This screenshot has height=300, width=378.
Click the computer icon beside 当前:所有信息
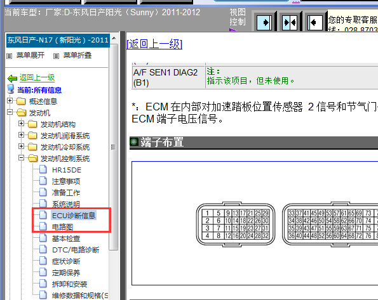11,89
